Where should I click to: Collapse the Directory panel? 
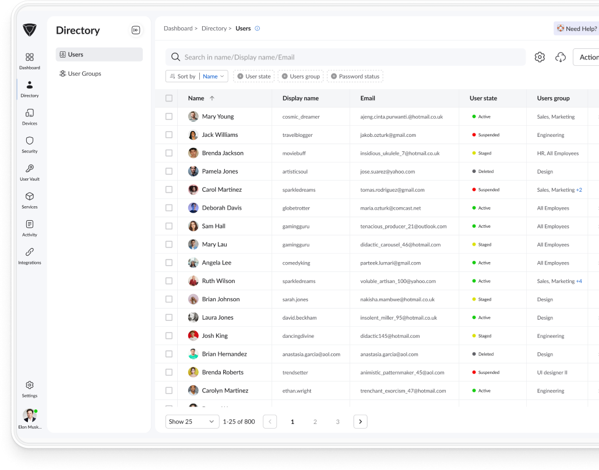pos(136,30)
